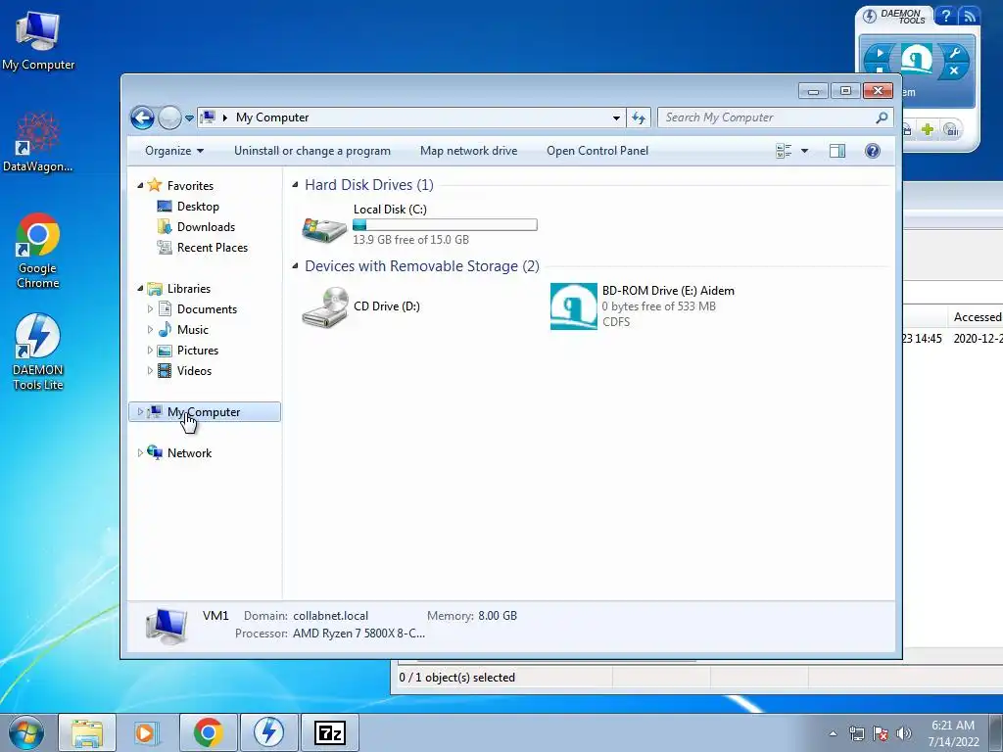The width and height of the screenshot is (1003, 752).
Task: Open the view options dropdown arrow
Action: click(x=804, y=151)
